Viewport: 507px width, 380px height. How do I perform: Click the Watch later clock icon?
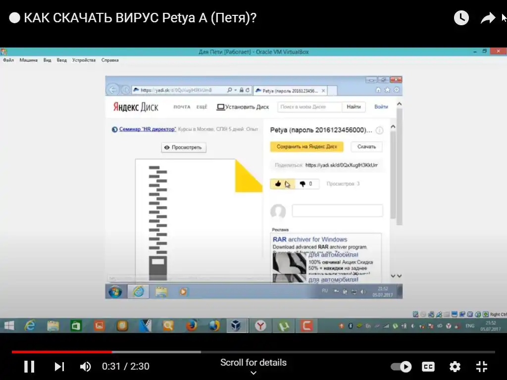click(x=461, y=18)
